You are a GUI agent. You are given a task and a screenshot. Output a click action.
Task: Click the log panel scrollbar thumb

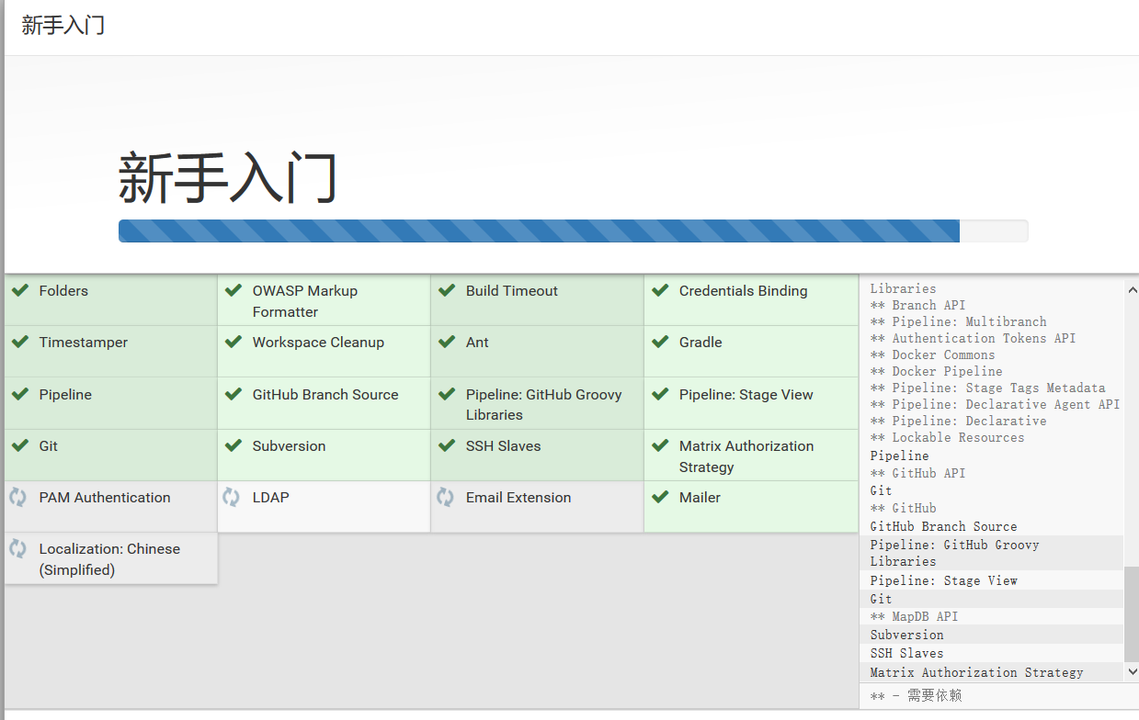[1132, 614]
